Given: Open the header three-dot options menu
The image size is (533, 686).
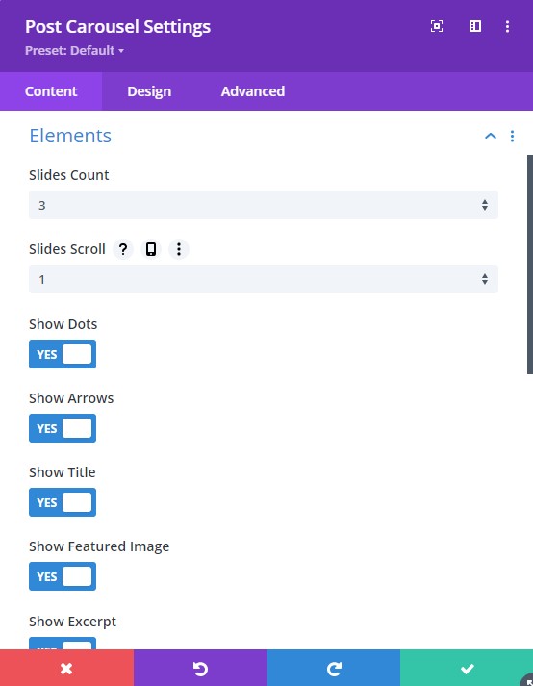Looking at the screenshot, I should coord(507,26).
